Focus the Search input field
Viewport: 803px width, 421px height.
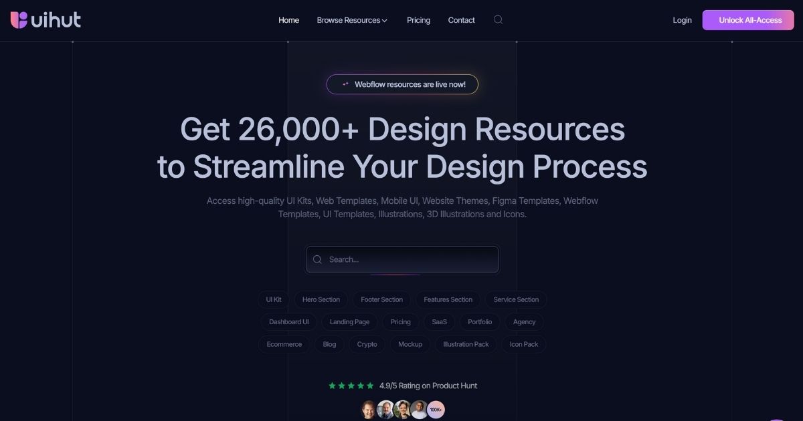pos(402,259)
